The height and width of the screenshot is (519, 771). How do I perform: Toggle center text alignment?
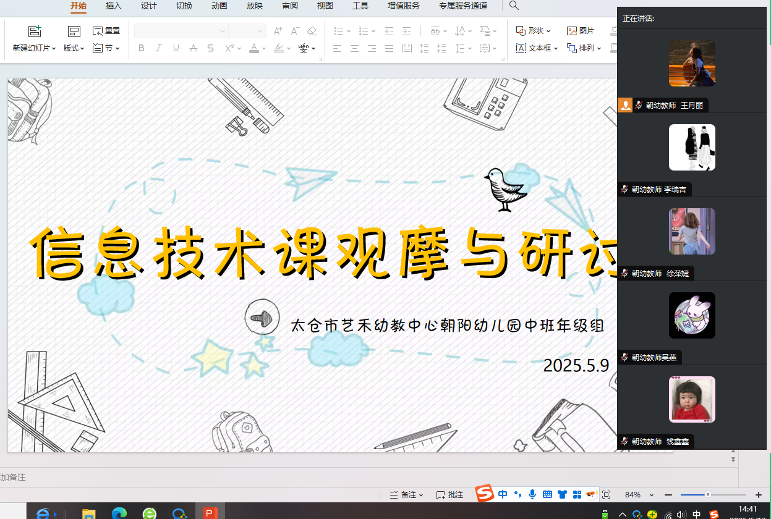[x=354, y=48]
